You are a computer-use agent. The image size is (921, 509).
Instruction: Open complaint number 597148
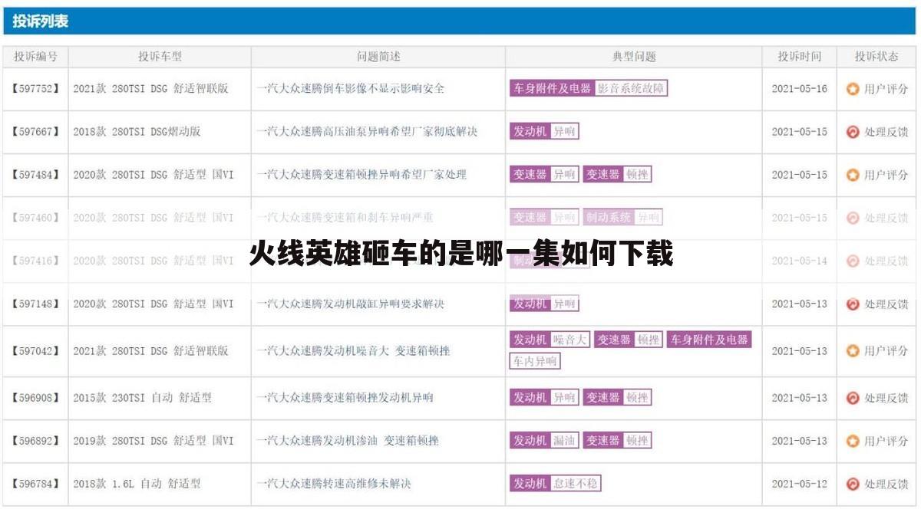(35, 304)
